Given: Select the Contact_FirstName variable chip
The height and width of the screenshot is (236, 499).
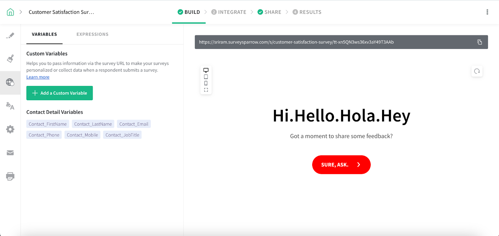Looking at the screenshot, I should click(x=48, y=124).
